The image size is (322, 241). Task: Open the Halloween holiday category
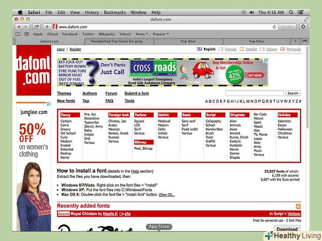[285, 129]
